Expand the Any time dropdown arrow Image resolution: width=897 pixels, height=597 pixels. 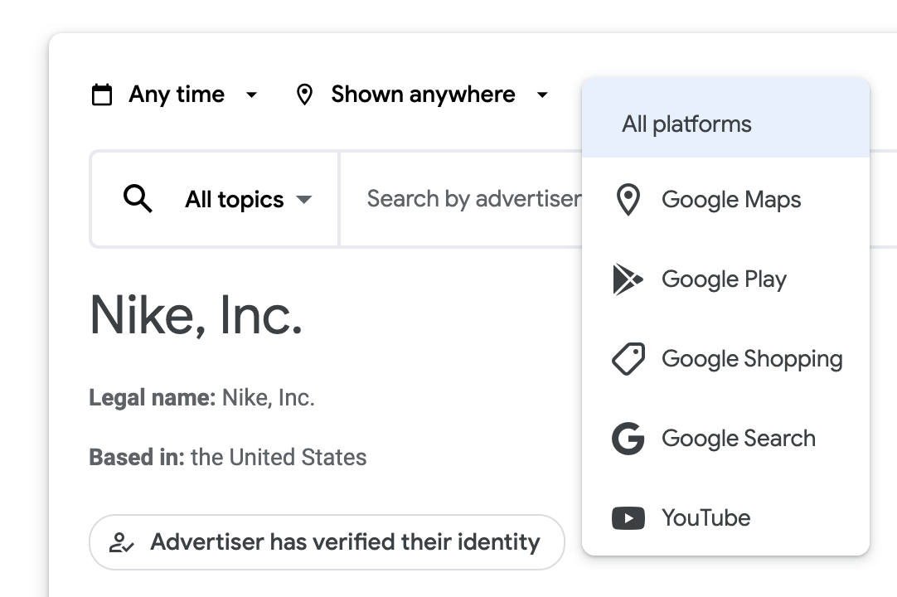pos(251,95)
